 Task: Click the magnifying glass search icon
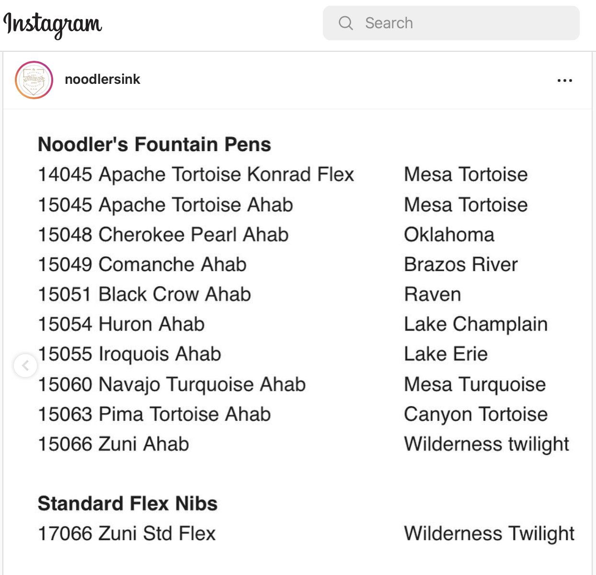[345, 23]
